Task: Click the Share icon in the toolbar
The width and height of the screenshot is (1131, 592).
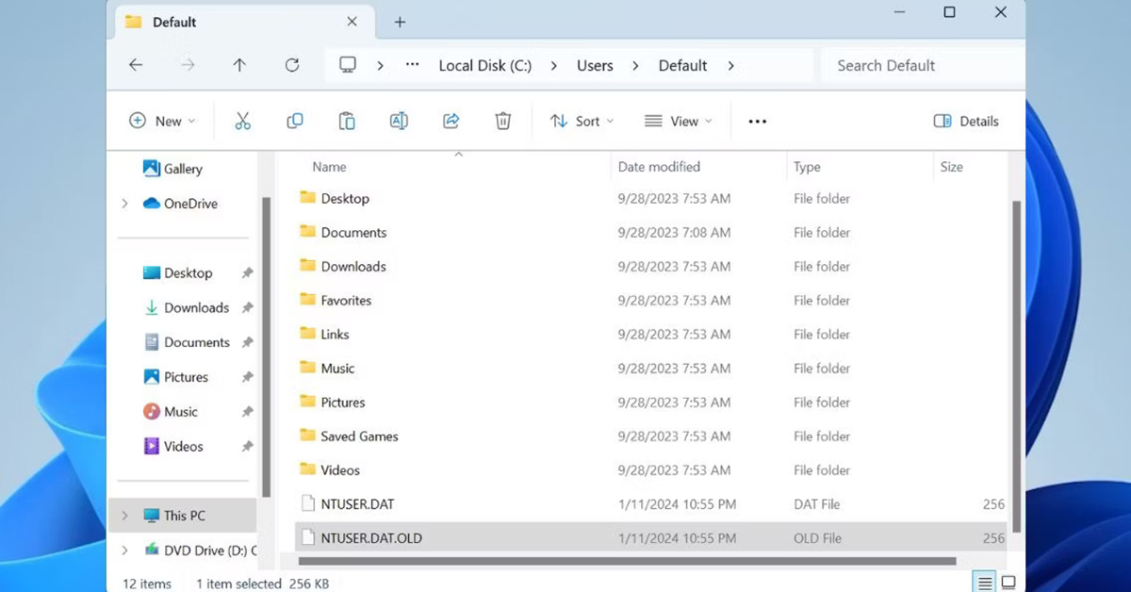Action: click(x=451, y=121)
